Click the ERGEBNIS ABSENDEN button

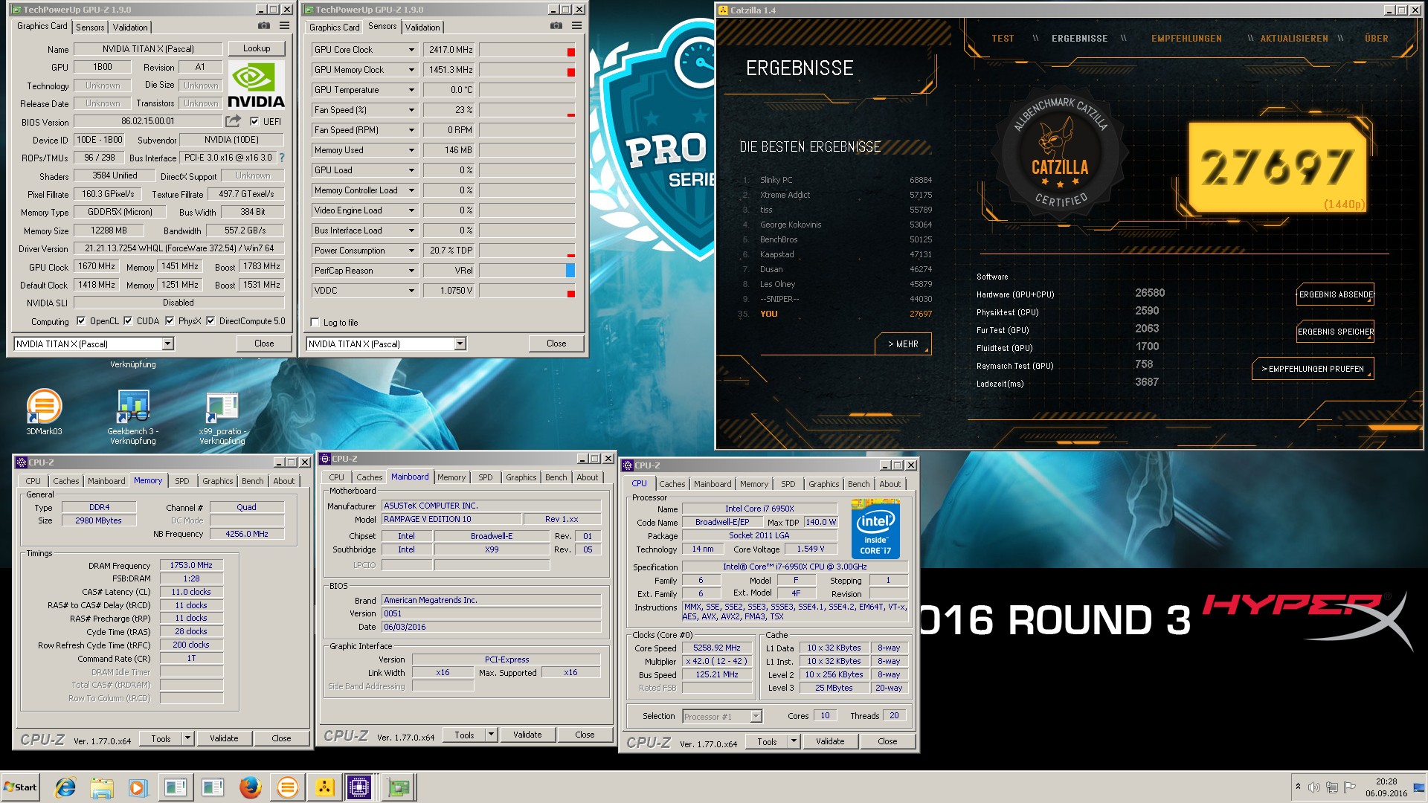click(x=1336, y=294)
